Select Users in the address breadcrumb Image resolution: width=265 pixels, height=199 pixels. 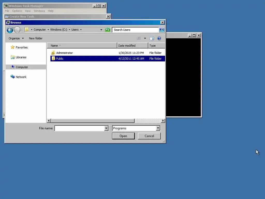(75, 30)
